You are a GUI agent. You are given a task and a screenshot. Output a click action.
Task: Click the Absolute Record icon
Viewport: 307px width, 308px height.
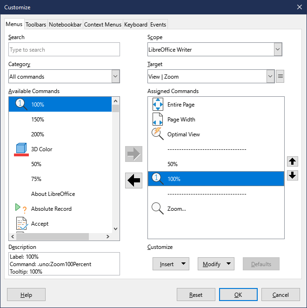point(21,208)
